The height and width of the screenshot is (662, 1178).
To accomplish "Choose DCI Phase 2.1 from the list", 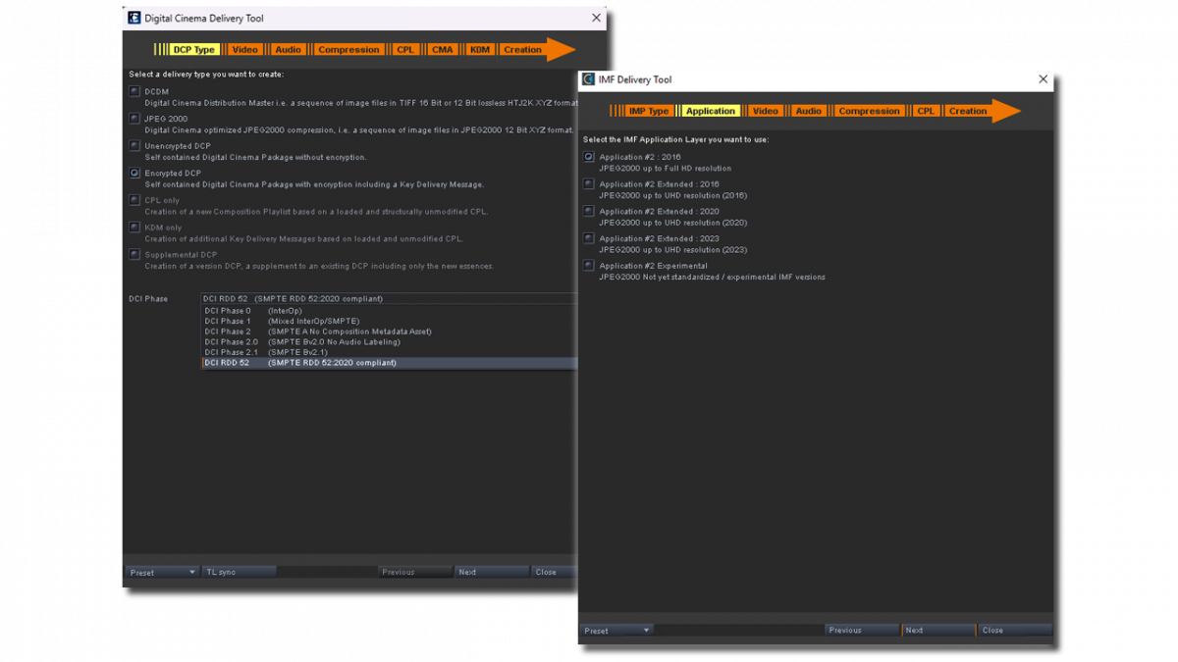I will tap(265, 352).
